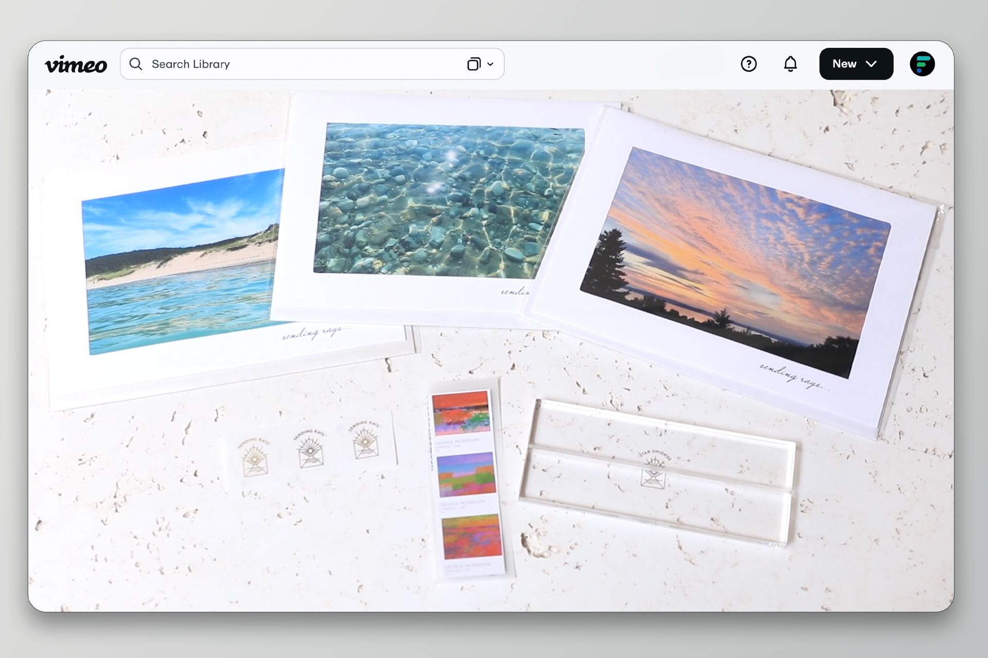Viewport: 988px width, 658px height.
Task: Click the search magnifier icon
Action: coord(136,64)
